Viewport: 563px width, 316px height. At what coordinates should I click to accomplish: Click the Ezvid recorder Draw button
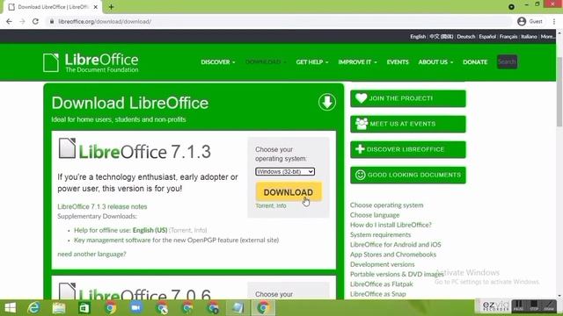pyautogui.click(x=549, y=305)
